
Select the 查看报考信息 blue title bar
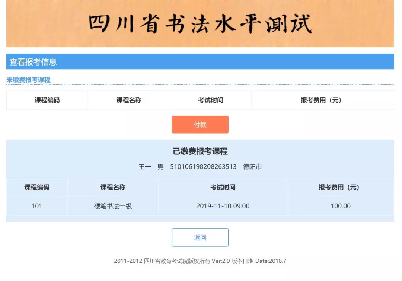click(200, 62)
